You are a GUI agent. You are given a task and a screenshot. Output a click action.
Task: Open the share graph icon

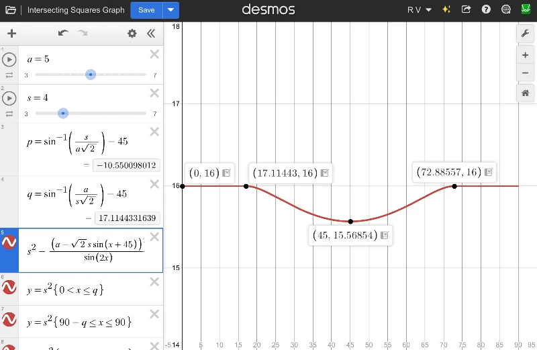click(467, 10)
